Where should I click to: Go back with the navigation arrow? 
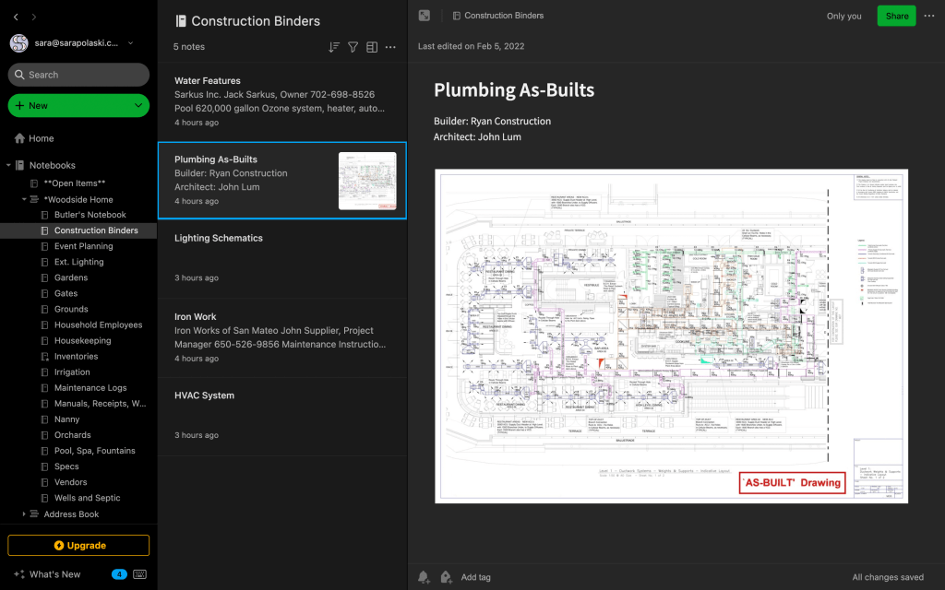pos(16,18)
